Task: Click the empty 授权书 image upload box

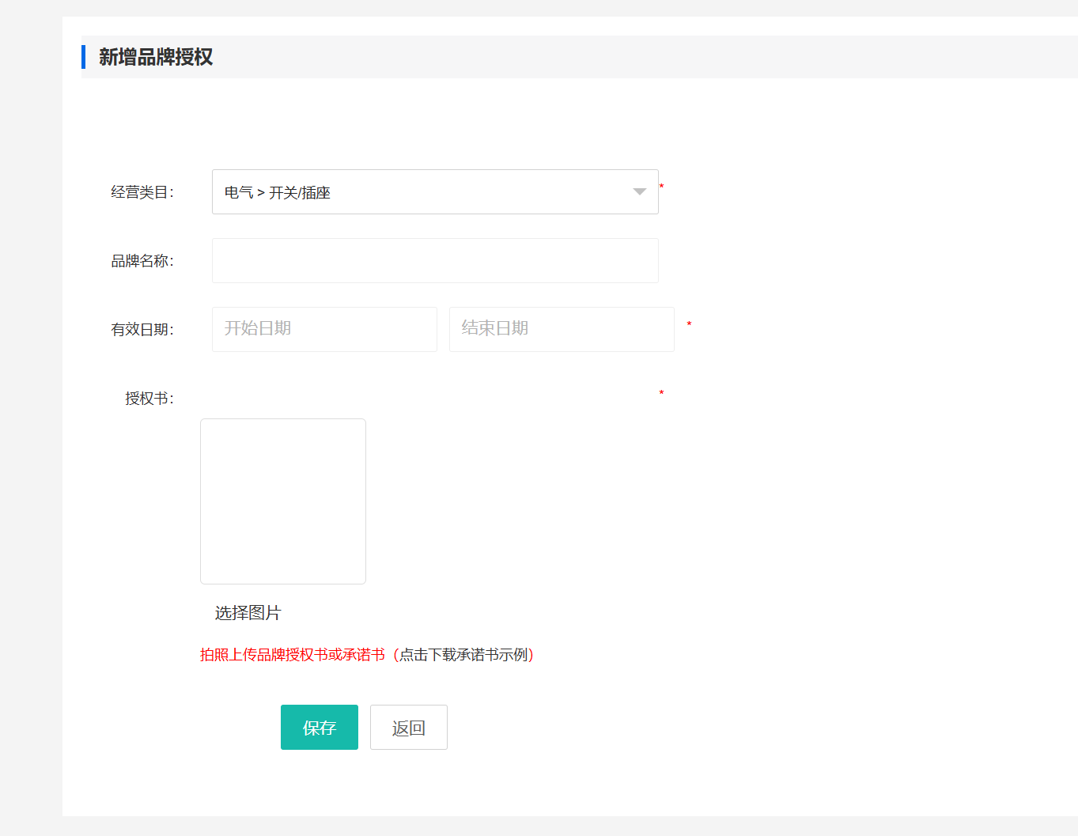Action: point(283,501)
